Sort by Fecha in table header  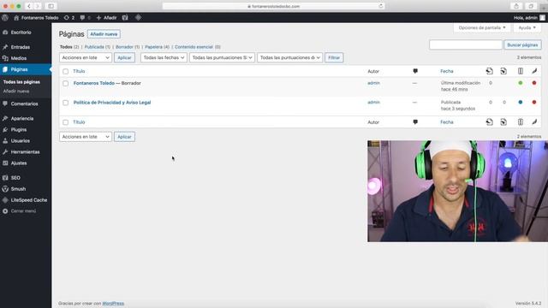tap(447, 71)
